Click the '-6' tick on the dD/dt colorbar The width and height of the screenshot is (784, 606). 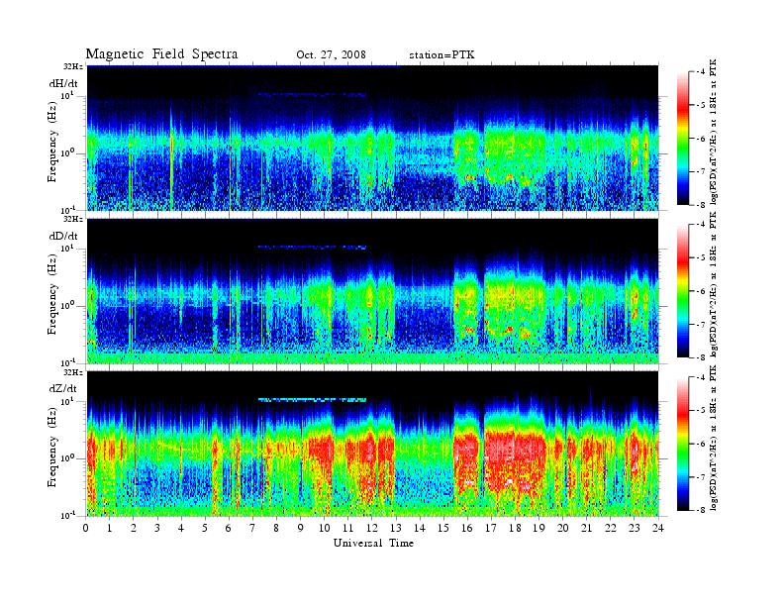[x=701, y=291]
